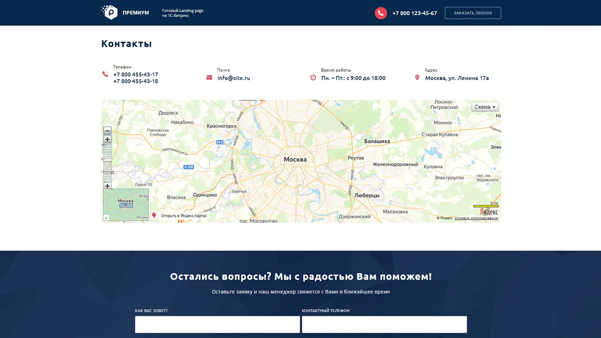Click the Одинцово label on the map
Image resolution: width=601 pixels, height=338 pixels.
[205, 195]
